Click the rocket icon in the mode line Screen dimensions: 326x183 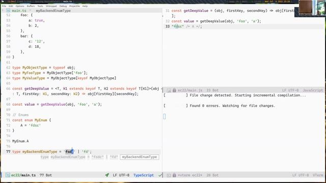pos(107,175)
